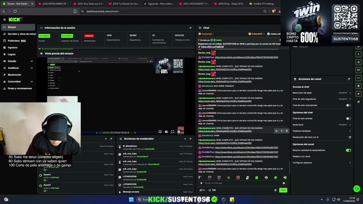This screenshot has width=363, height=204.
Task: Open Configurar objetivos
Action: [322, 163]
